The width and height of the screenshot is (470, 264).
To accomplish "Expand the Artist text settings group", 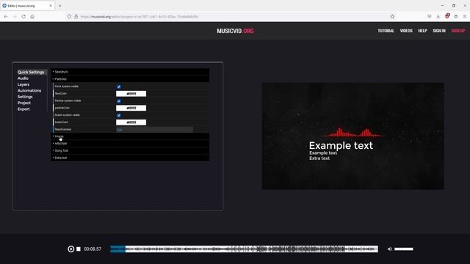I will coord(131,144).
